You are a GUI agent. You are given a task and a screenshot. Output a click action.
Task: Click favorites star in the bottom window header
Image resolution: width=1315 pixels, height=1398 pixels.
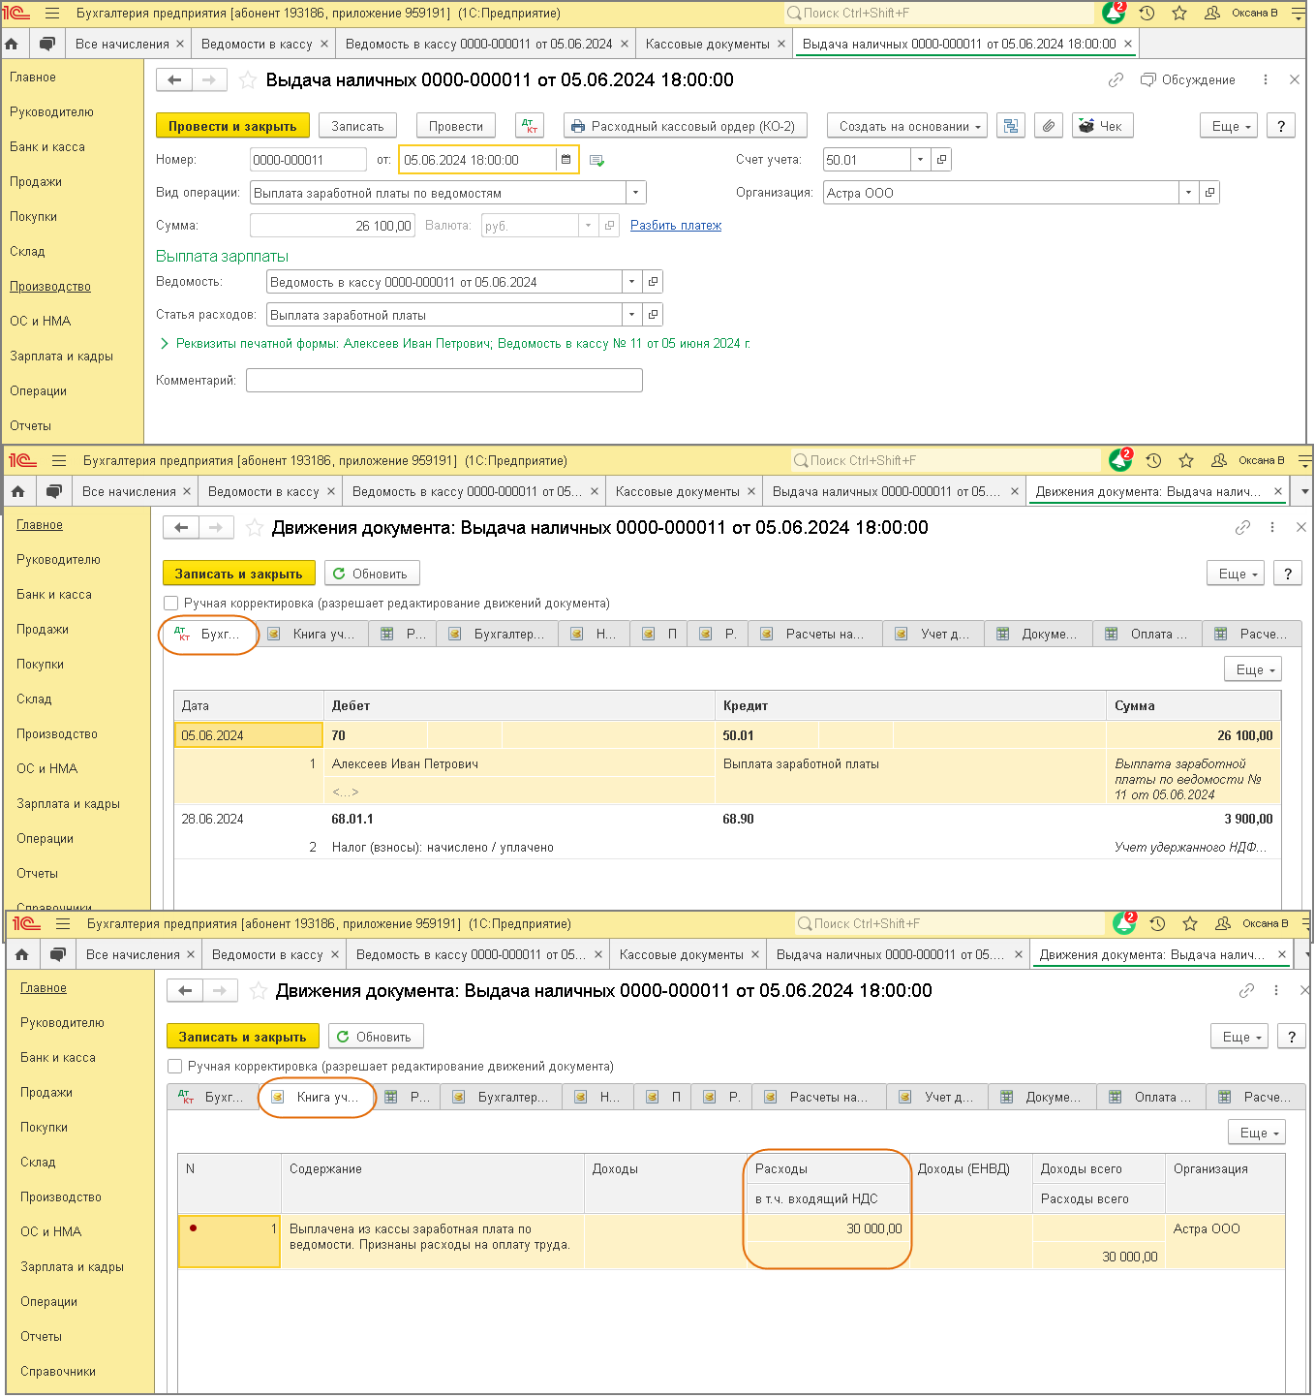(1190, 924)
